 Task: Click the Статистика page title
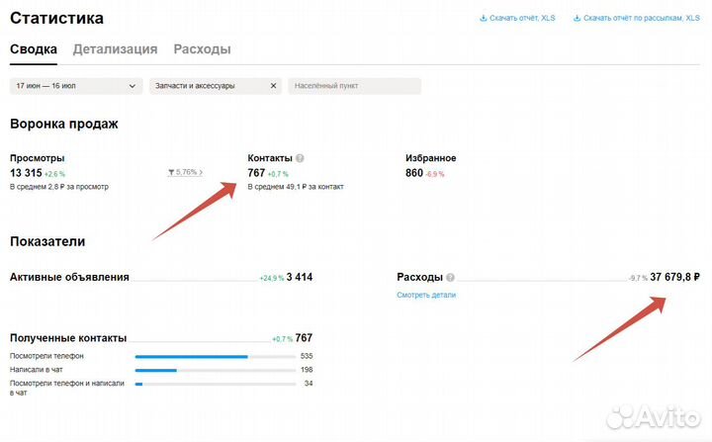click(x=56, y=18)
